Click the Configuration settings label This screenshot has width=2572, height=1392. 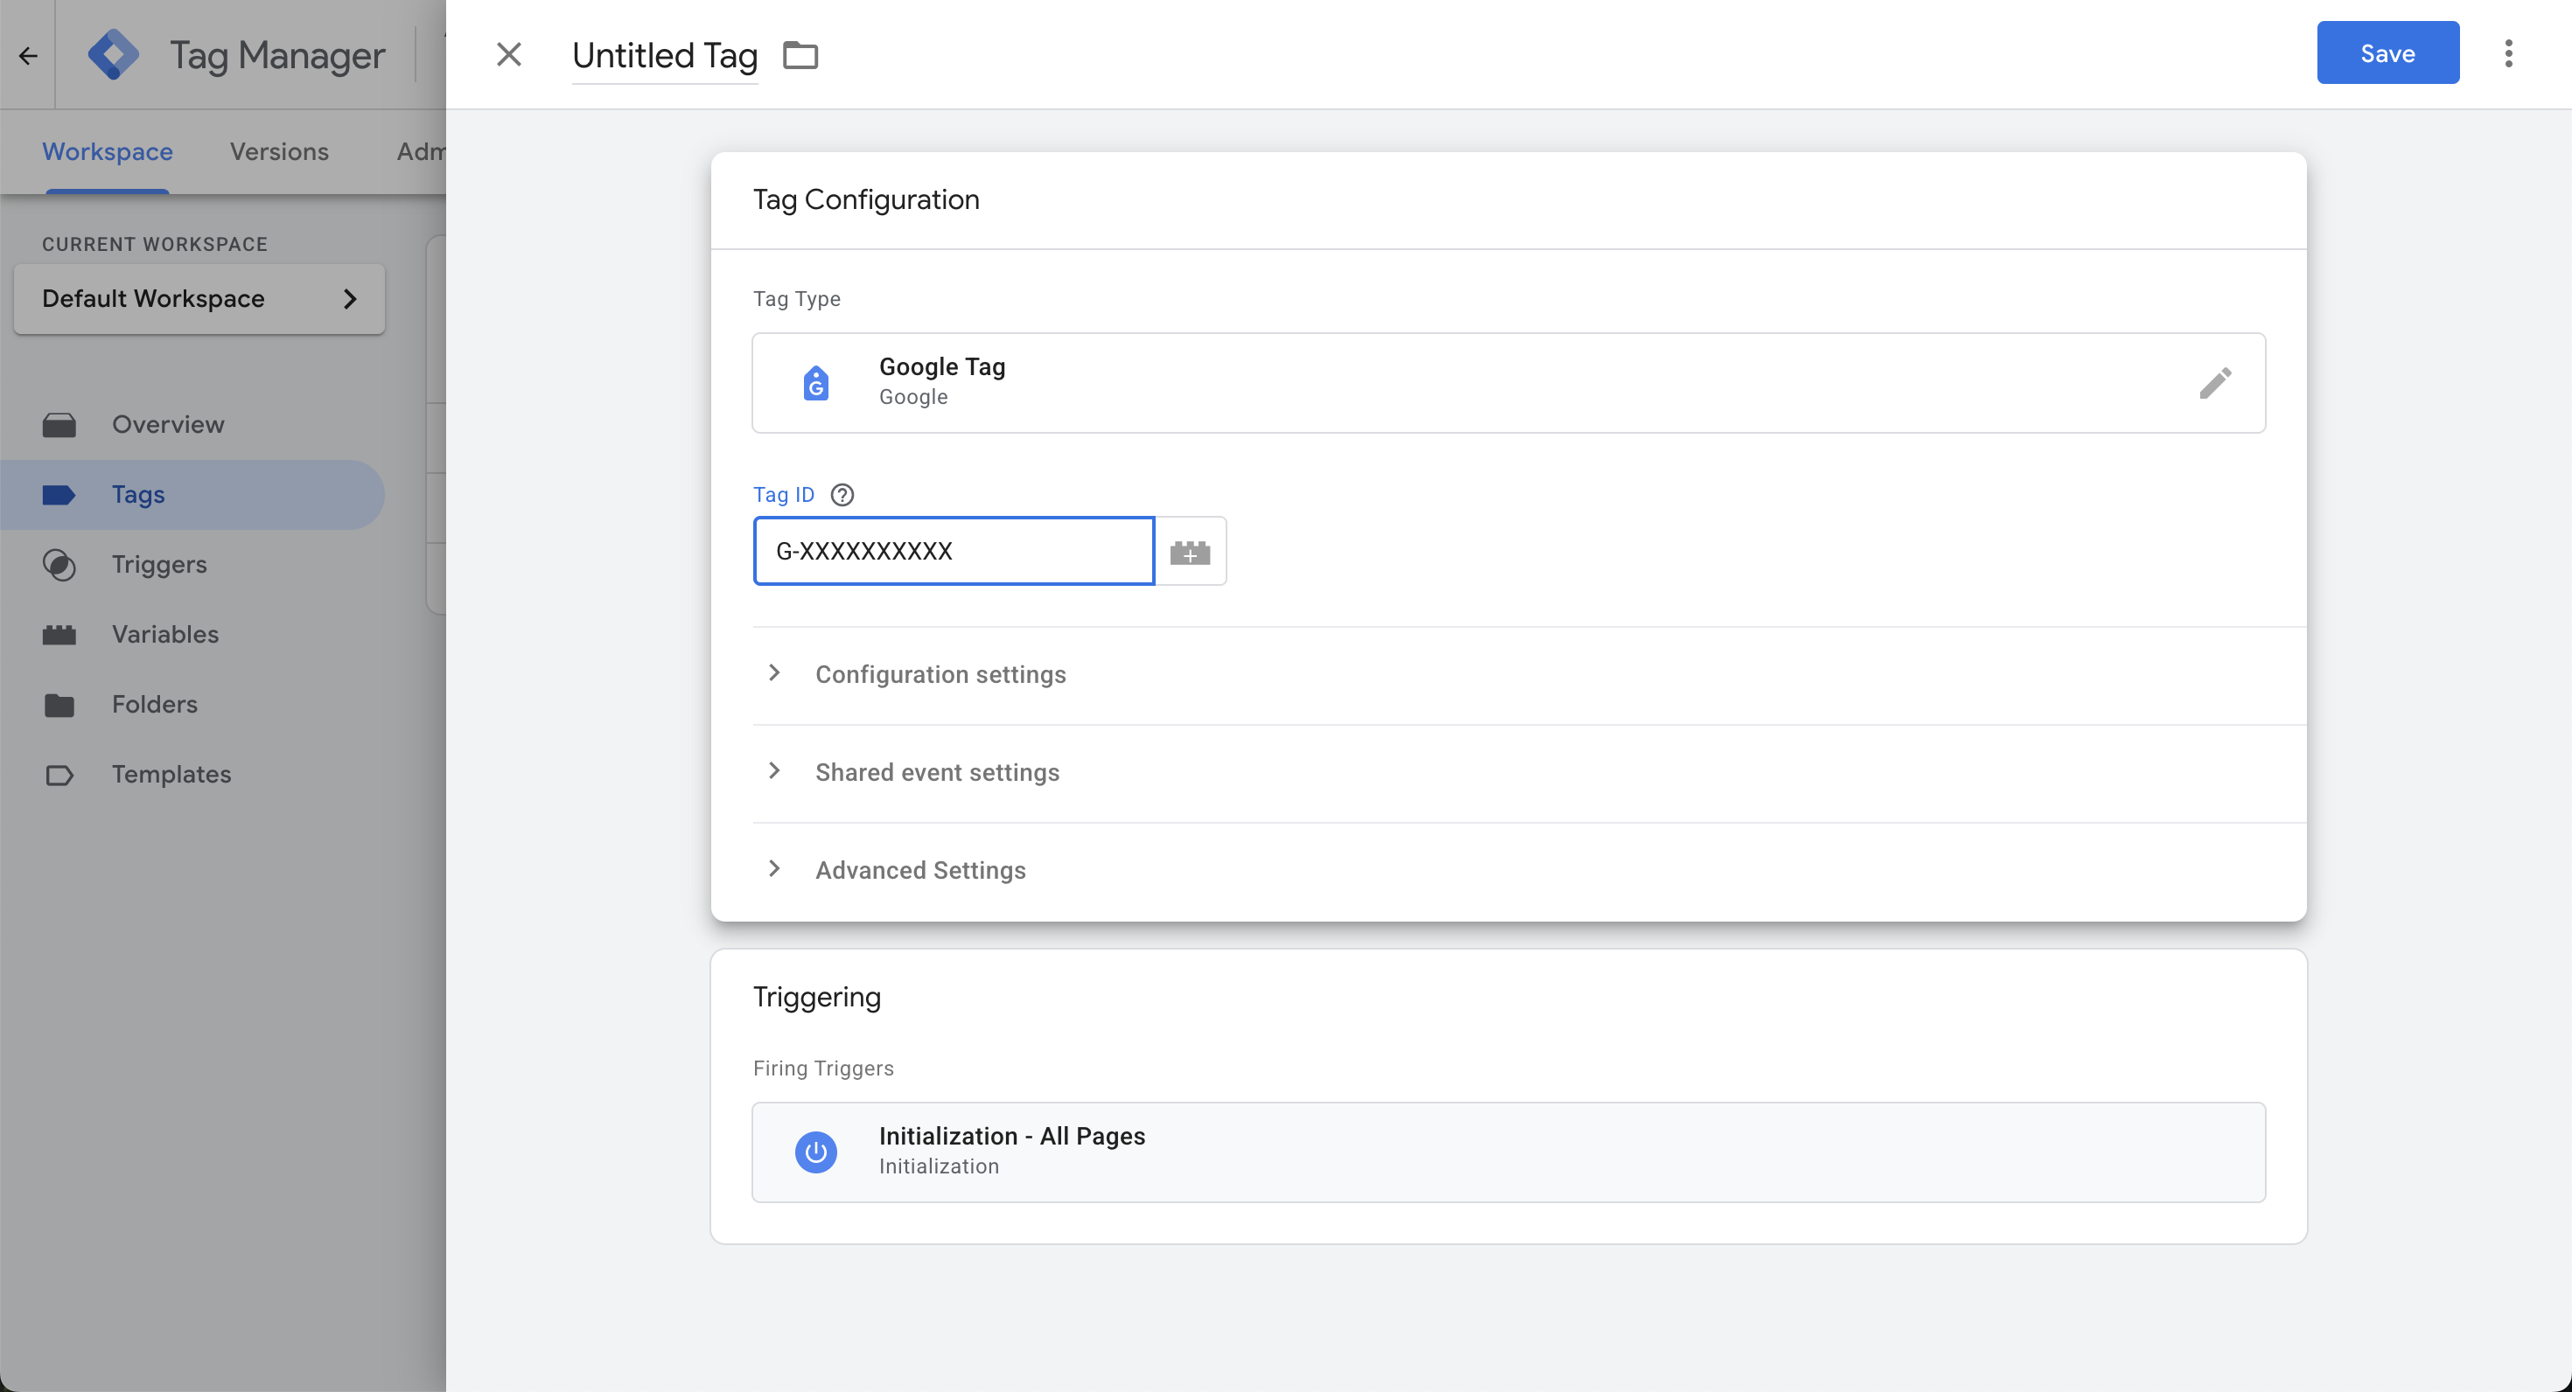[x=940, y=674]
